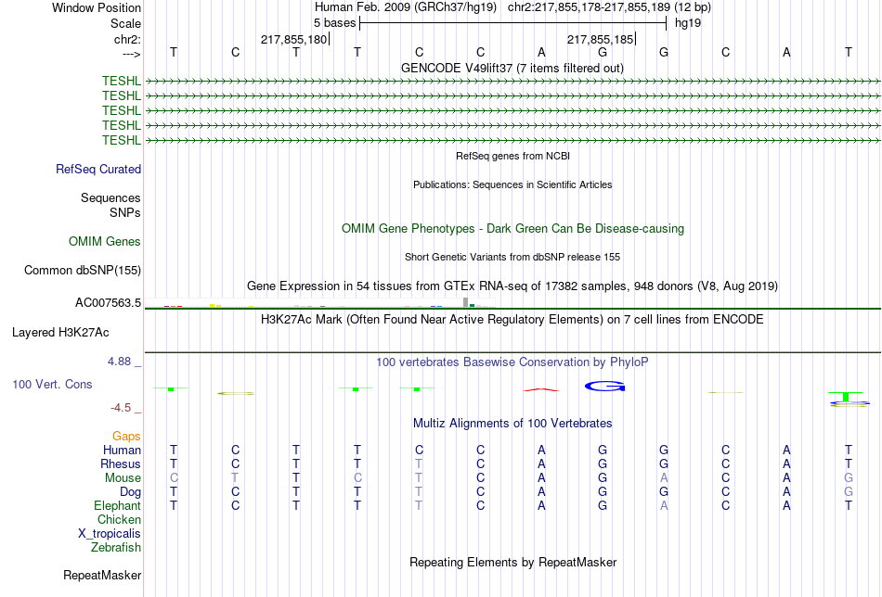Open the Repeating Elements by RepeatMasker title
This screenshot has height=597, width=882.
coord(513,563)
